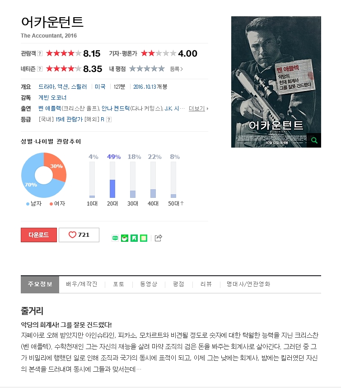The height and width of the screenshot is (388, 341).
Task: Click help icon next to 관람객
Action: (40, 53)
